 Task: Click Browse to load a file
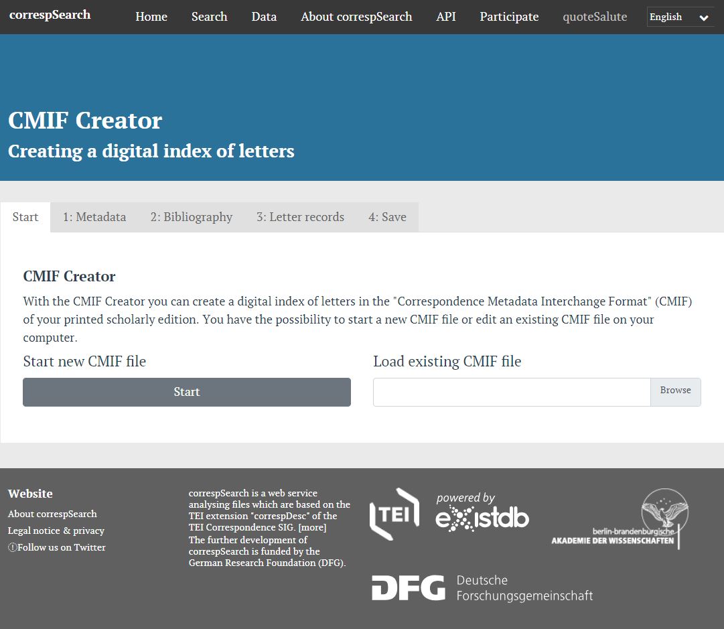click(676, 392)
